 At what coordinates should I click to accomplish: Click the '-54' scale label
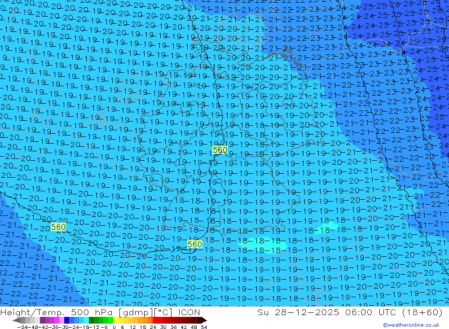(22, 327)
